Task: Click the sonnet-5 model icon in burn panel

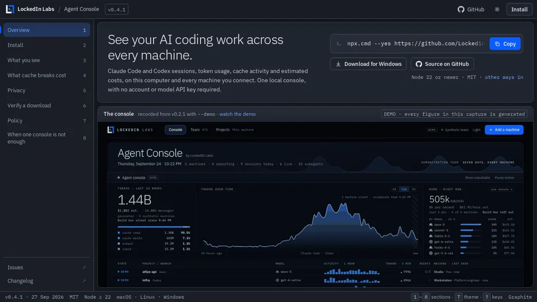Action: 431,230
